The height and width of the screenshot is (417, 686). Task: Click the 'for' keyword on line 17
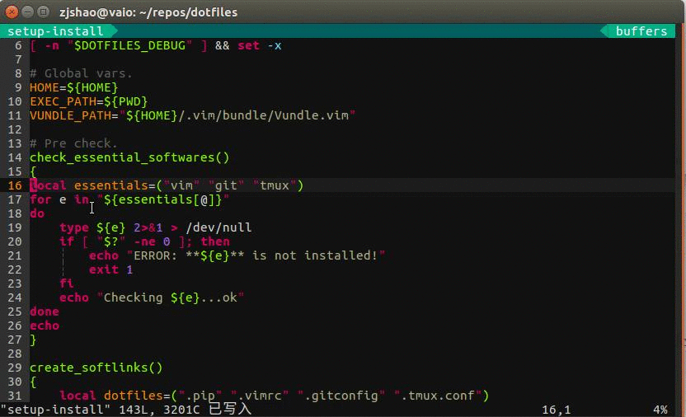[40, 199]
